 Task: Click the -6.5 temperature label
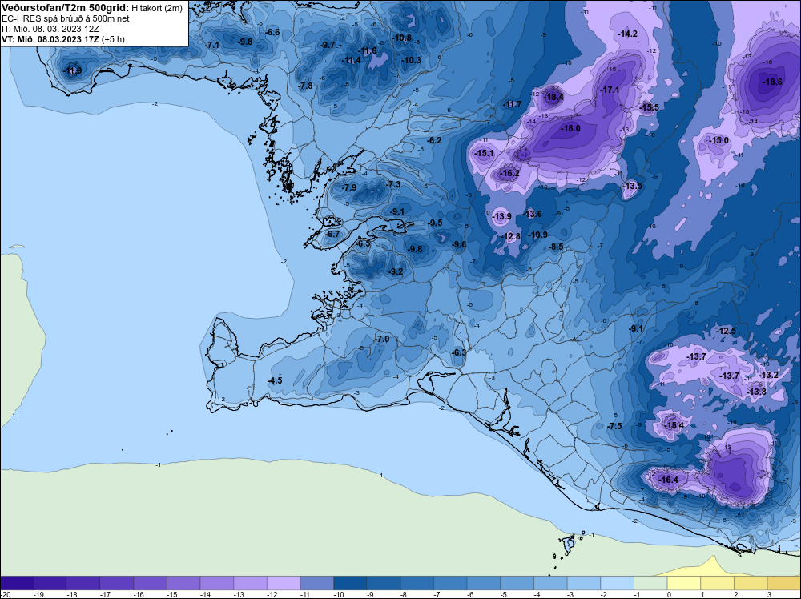coord(363,244)
